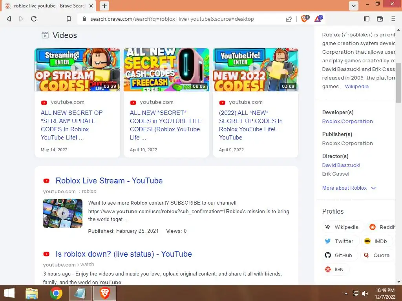Click the address bar URL field
Image resolution: width=402 pixels, height=301 pixels.
coord(172,19)
